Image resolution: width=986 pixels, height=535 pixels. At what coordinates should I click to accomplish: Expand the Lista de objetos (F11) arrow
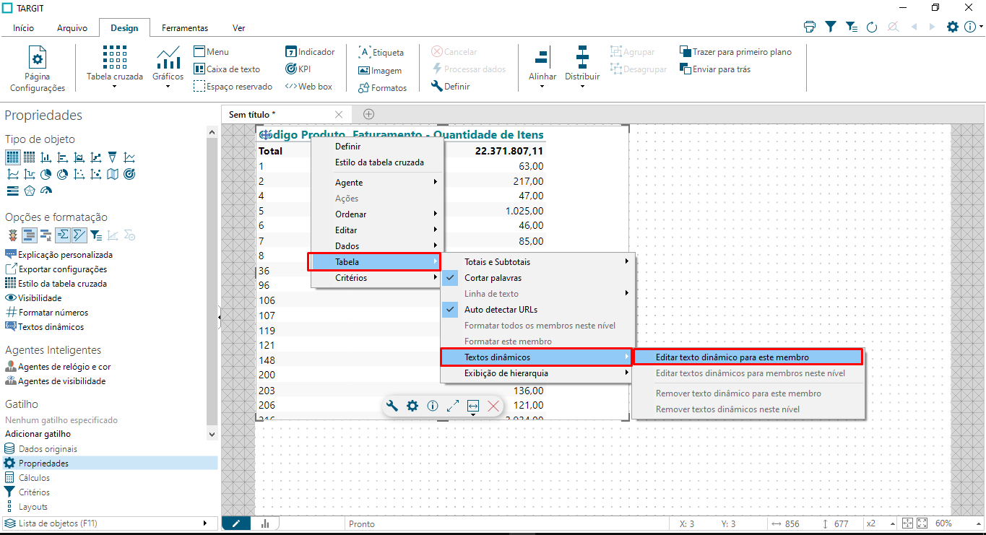(x=205, y=523)
